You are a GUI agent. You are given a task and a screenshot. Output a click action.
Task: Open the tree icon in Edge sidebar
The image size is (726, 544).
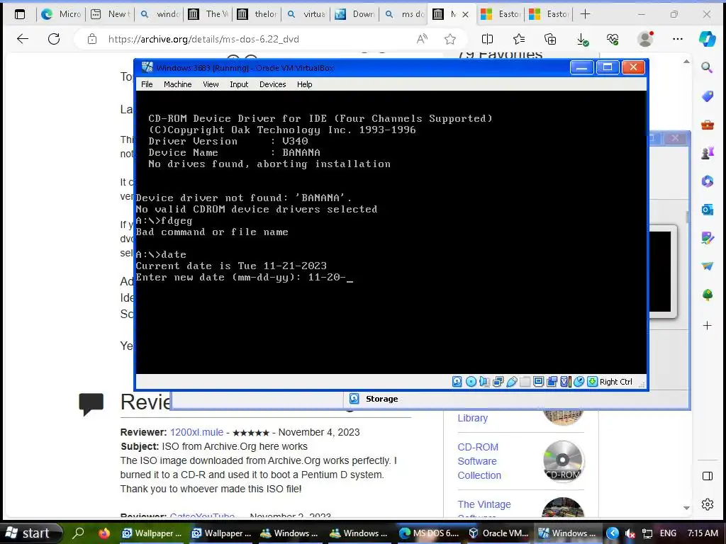click(707, 295)
